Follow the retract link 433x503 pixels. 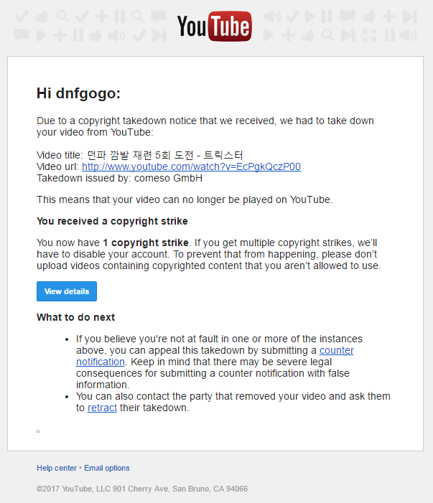click(102, 408)
